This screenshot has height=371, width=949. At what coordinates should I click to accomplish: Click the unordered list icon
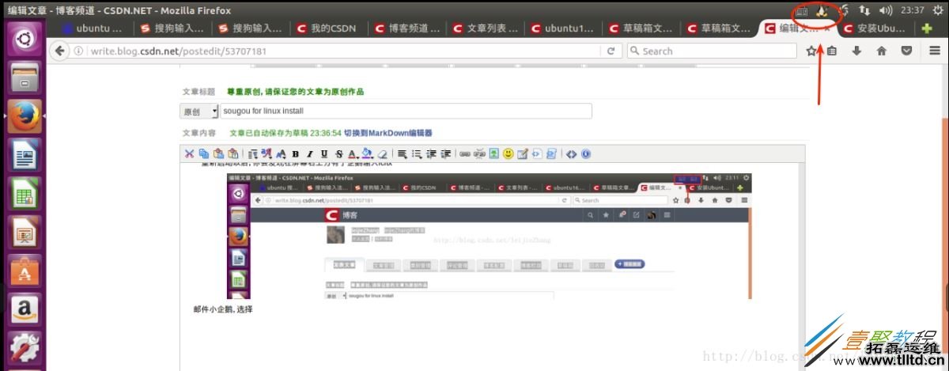pyautogui.click(x=417, y=153)
